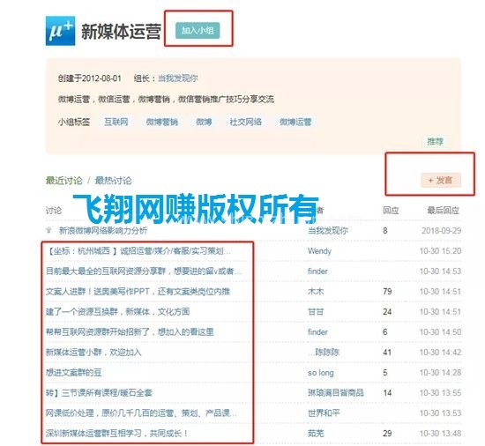The height and width of the screenshot is (446, 485).
Task: Open author Wendy profile
Action: (319, 251)
